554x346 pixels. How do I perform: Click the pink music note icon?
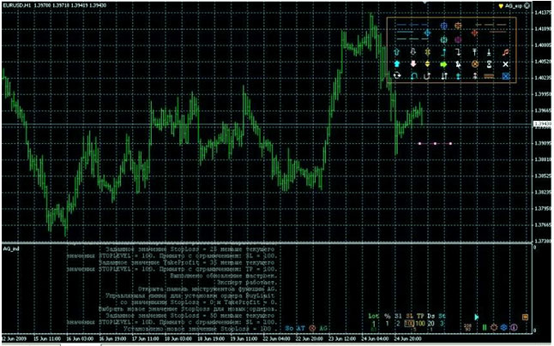(506, 51)
